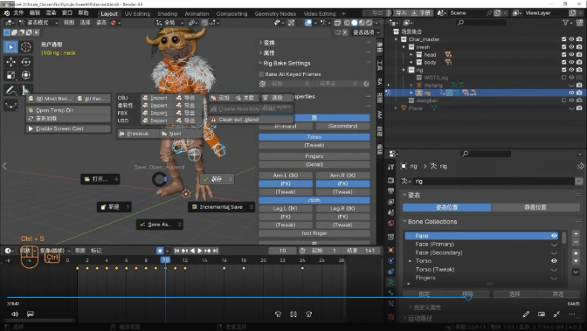
Task: Select the Annotate pencil tool
Action: click(x=10, y=90)
